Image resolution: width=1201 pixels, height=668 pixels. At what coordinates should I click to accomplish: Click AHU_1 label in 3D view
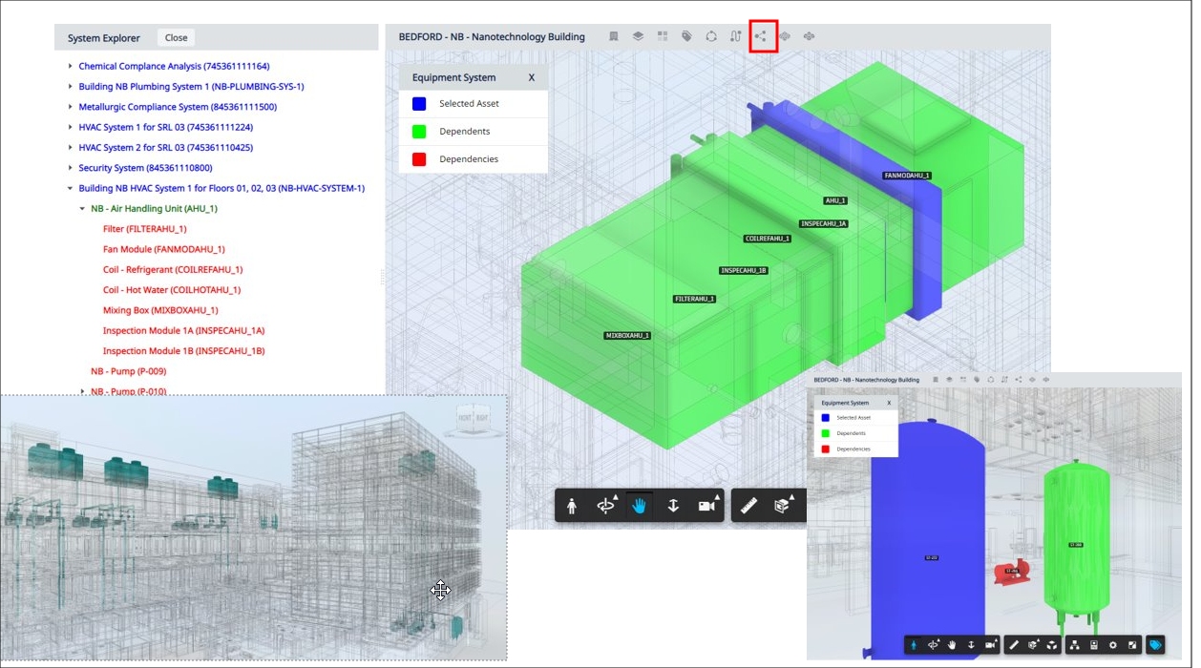tap(835, 200)
